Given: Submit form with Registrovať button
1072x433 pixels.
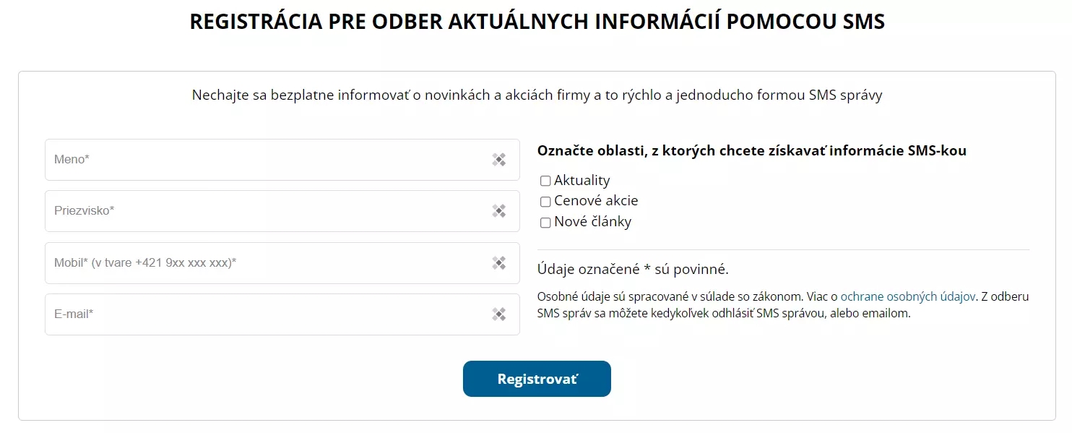Looking at the screenshot, I should 537,379.
